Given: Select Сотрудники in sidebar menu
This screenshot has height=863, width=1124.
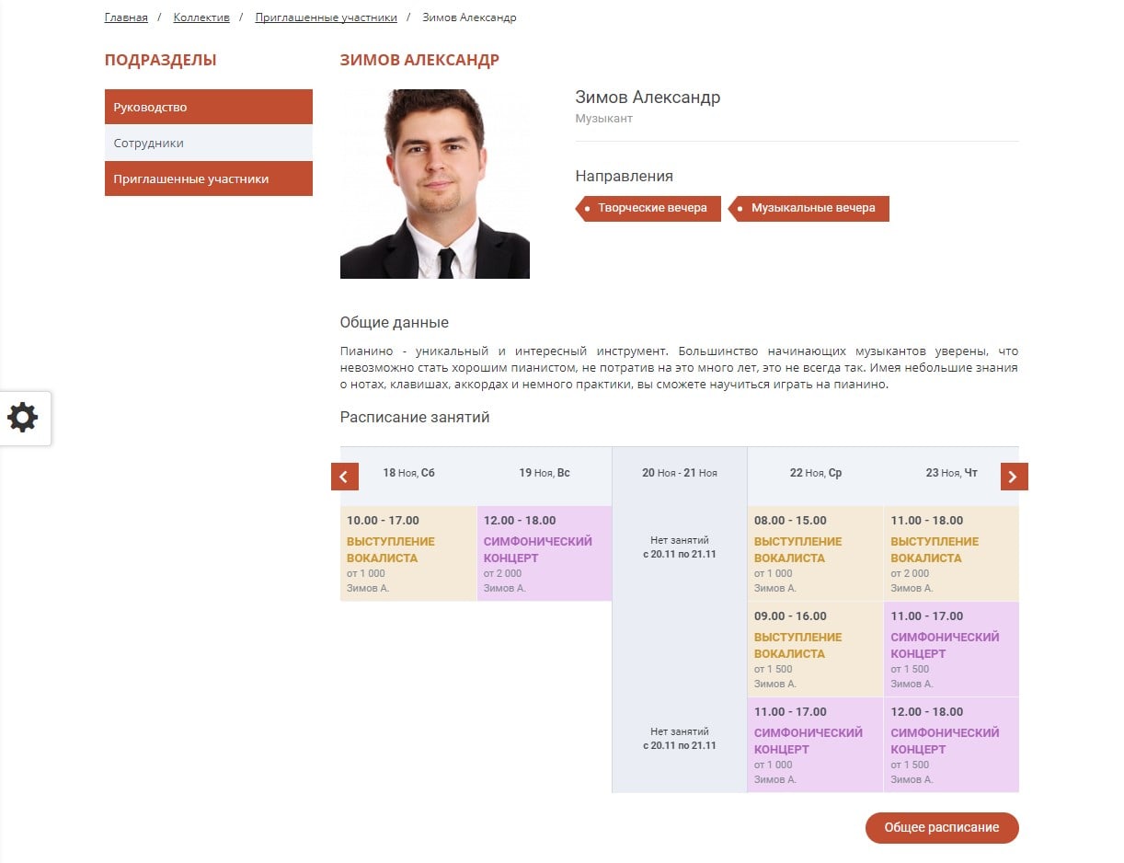Looking at the screenshot, I should click(x=208, y=143).
